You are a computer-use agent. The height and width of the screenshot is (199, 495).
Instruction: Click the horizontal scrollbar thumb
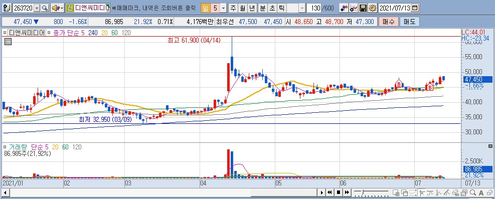284,192
